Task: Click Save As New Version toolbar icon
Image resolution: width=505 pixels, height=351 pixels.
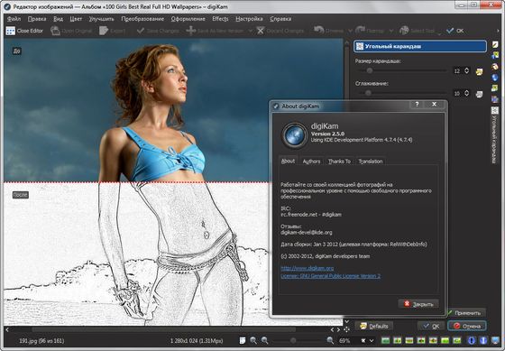Action: [190, 31]
